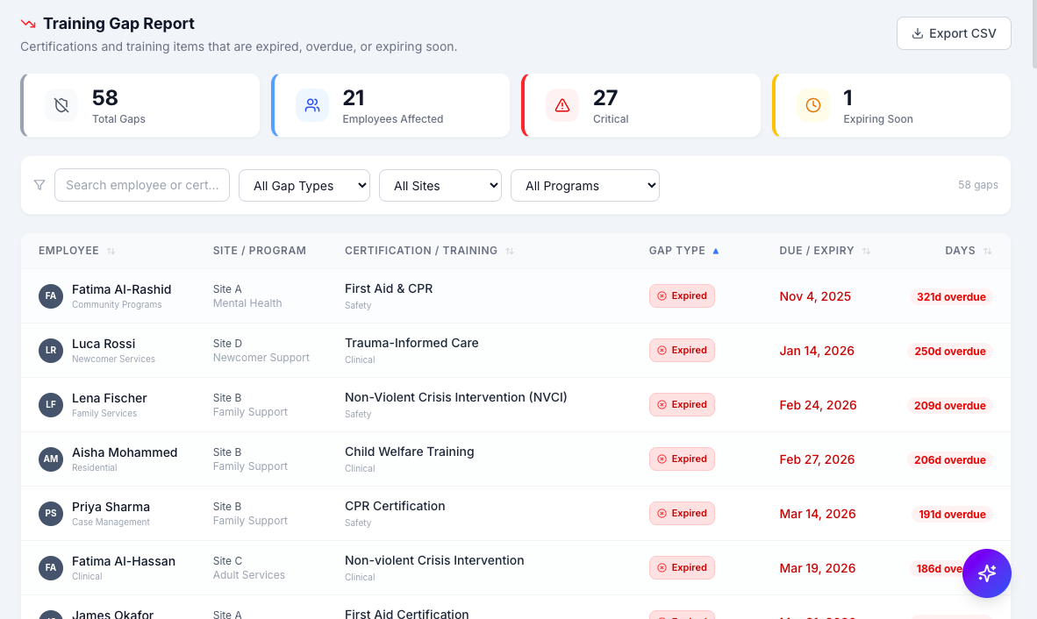Click the PS avatar for Priya Sharma
The width and height of the screenshot is (1037, 619).
(51, 513)
